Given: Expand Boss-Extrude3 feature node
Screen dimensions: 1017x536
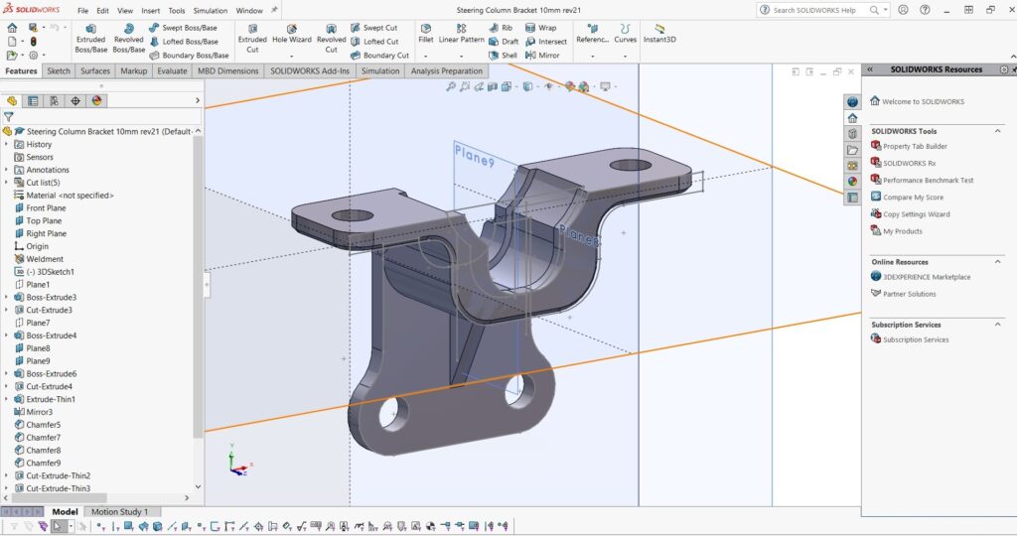Looking at the screenshot, I should pos(7,298).
